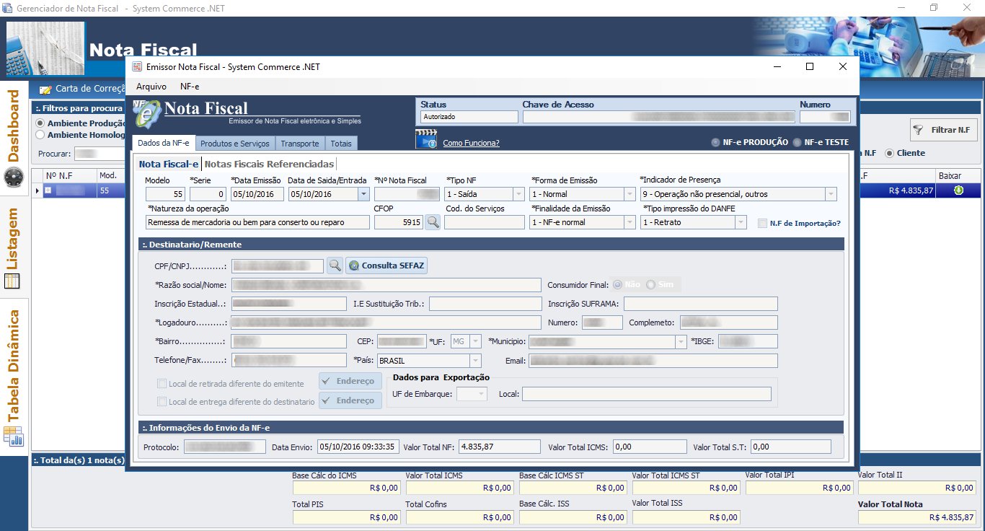The image size is (985, 531).
Task: Open the Data de Saída/Entrada date picker
Action: pyautogui.click(x=363, y=194)
